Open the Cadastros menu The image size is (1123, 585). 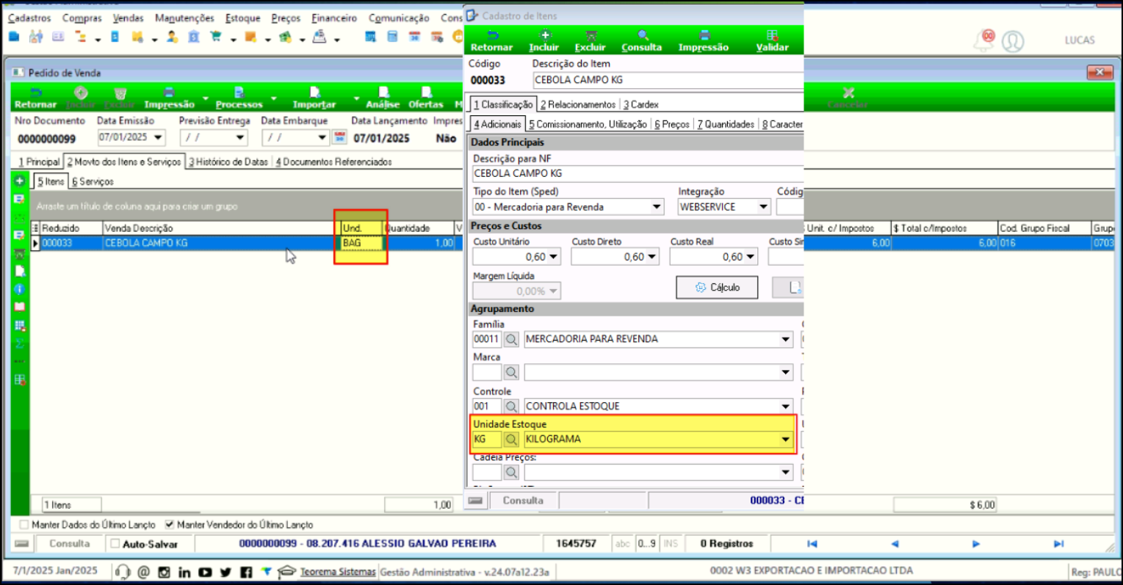29,18
